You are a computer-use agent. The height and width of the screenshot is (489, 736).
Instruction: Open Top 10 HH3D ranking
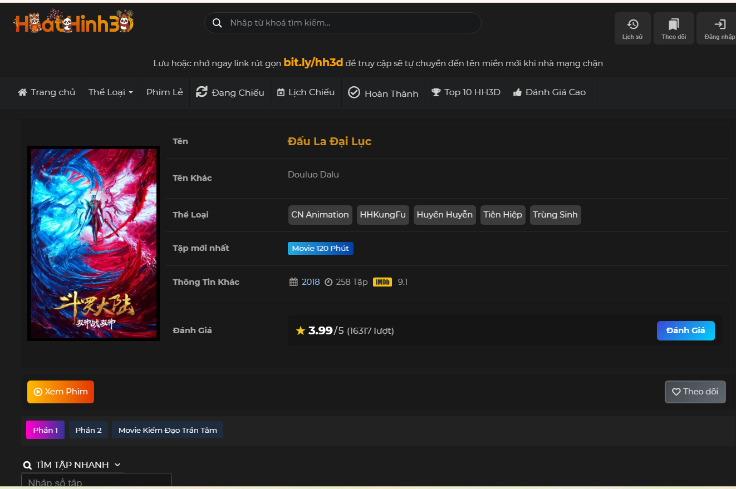tap(465, 92)
